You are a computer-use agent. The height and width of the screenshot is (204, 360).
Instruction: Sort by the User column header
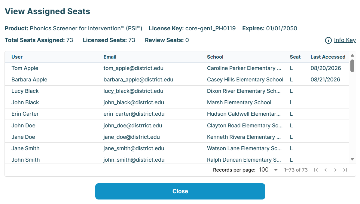[17, 57]
